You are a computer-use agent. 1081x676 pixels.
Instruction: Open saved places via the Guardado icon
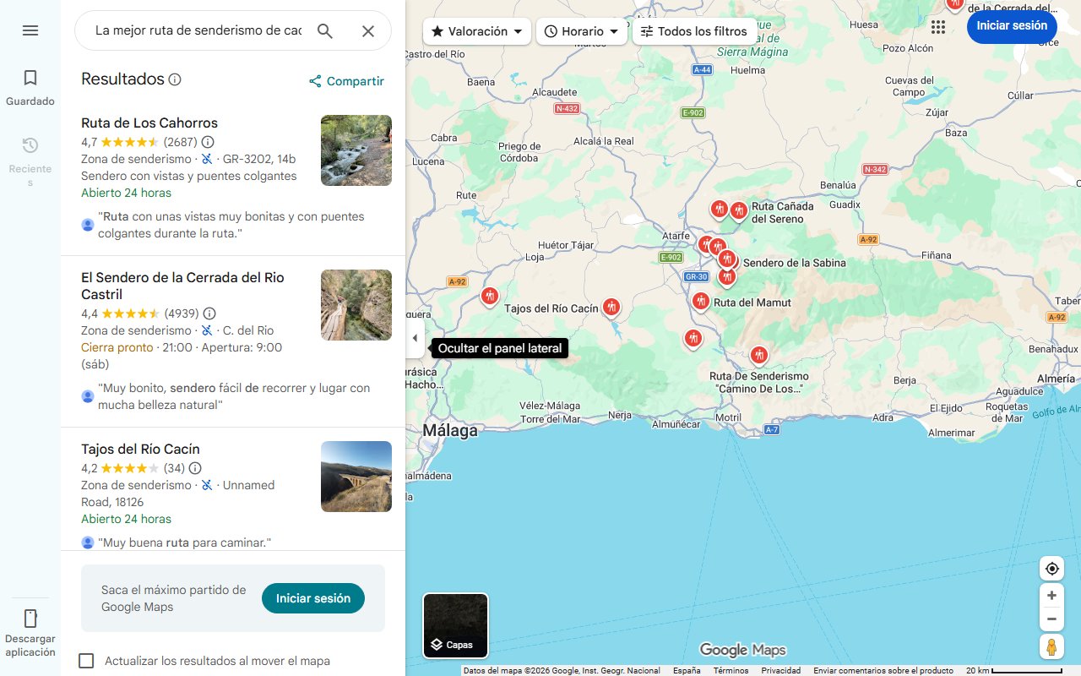tap(30, 84)
